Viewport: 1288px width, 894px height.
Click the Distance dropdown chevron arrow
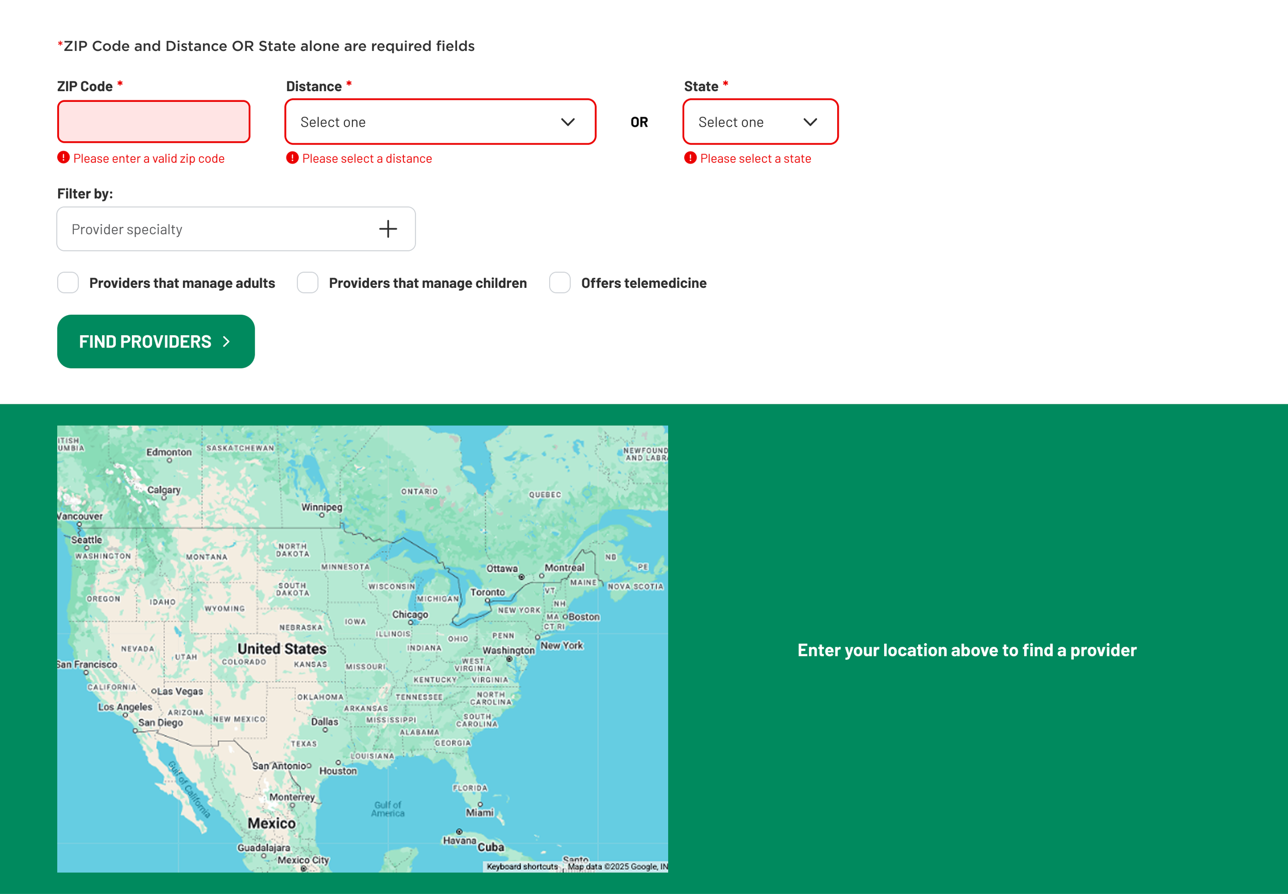click(568, 122)
